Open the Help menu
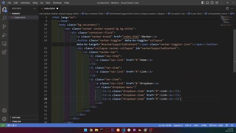 pos(66,3)
